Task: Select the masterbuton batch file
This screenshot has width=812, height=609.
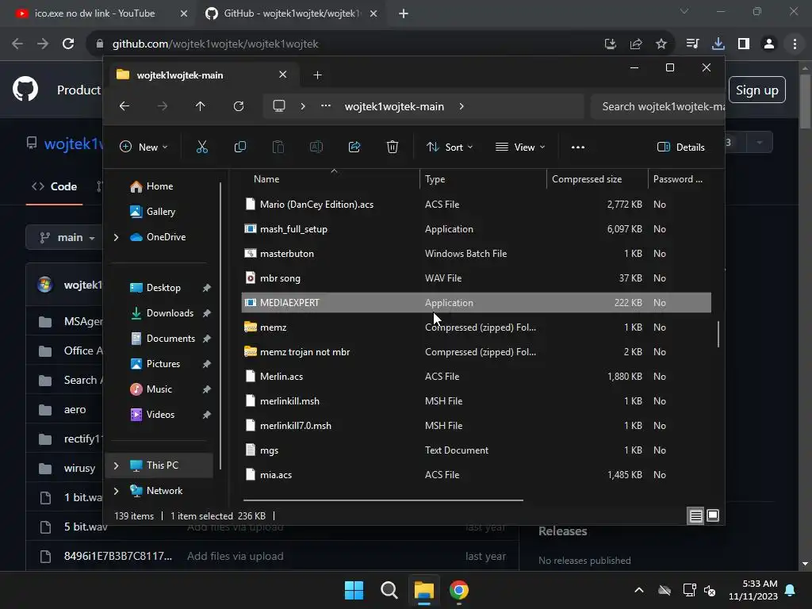Action: point(477,253)
